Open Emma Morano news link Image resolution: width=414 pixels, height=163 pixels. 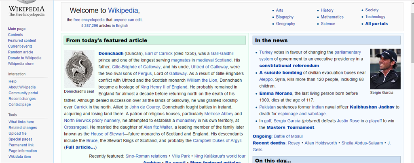276,93
